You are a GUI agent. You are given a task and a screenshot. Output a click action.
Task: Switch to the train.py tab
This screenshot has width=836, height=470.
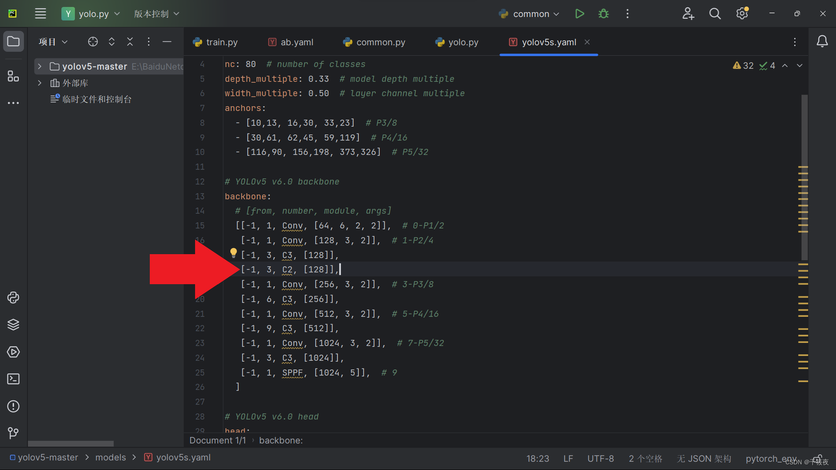click(x=216, y=42)
